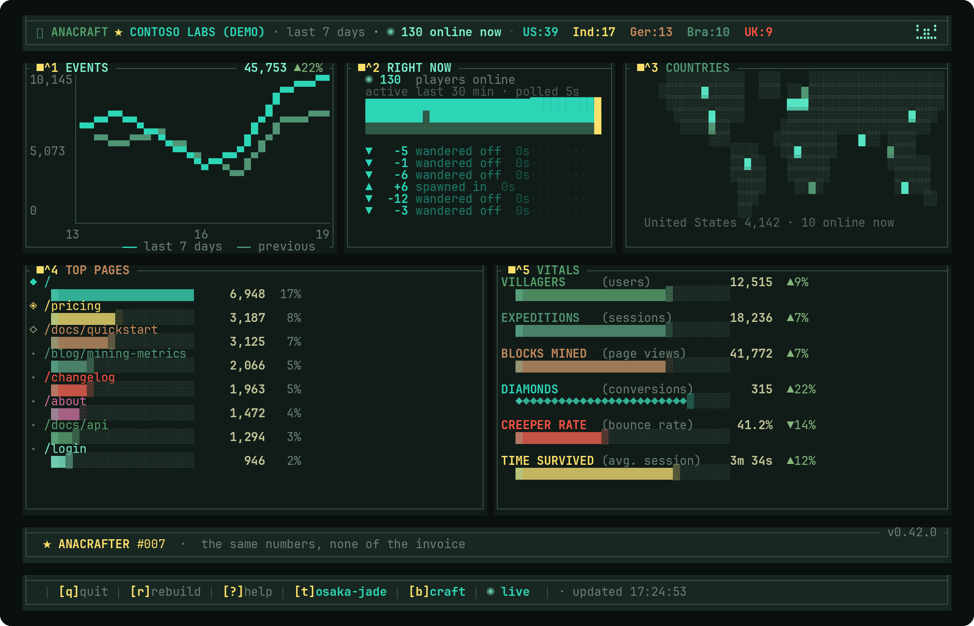Click the US:39 country count in header
The height and width of the screenshot is (626, 974).
coord(540,32)
